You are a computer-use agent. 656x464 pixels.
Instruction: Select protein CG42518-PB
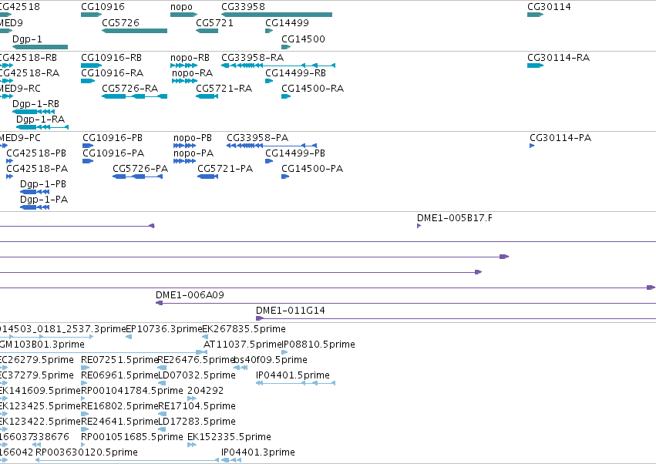click(x=36, y=153)
